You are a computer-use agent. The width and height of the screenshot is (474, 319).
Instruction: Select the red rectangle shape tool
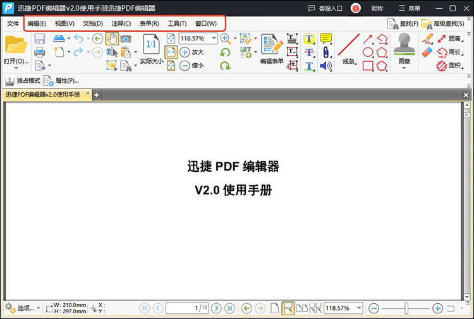(368, 66)
